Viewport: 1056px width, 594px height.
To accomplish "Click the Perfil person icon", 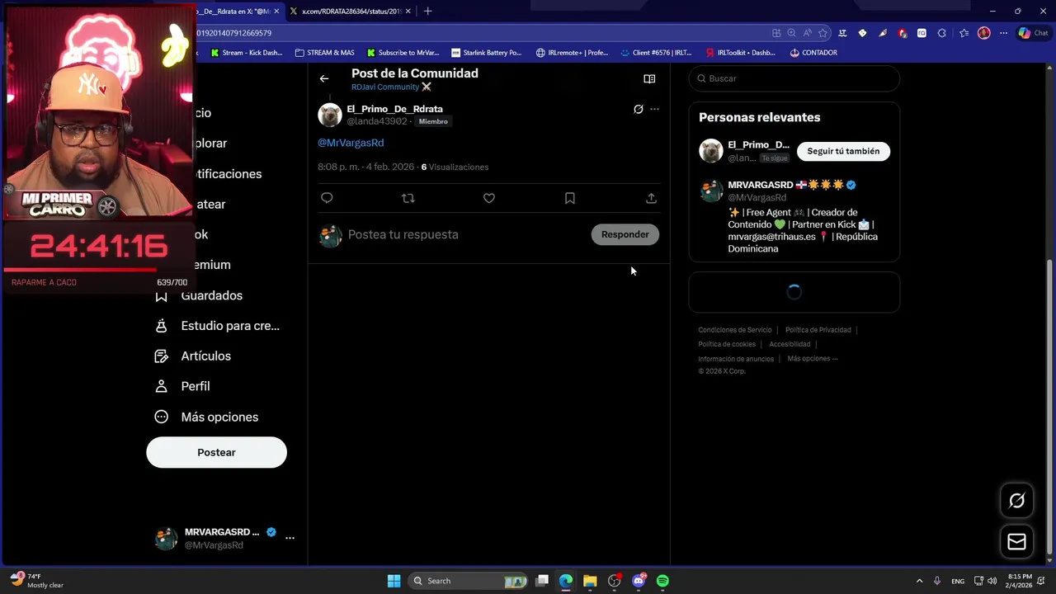I will tap(162, 386).
